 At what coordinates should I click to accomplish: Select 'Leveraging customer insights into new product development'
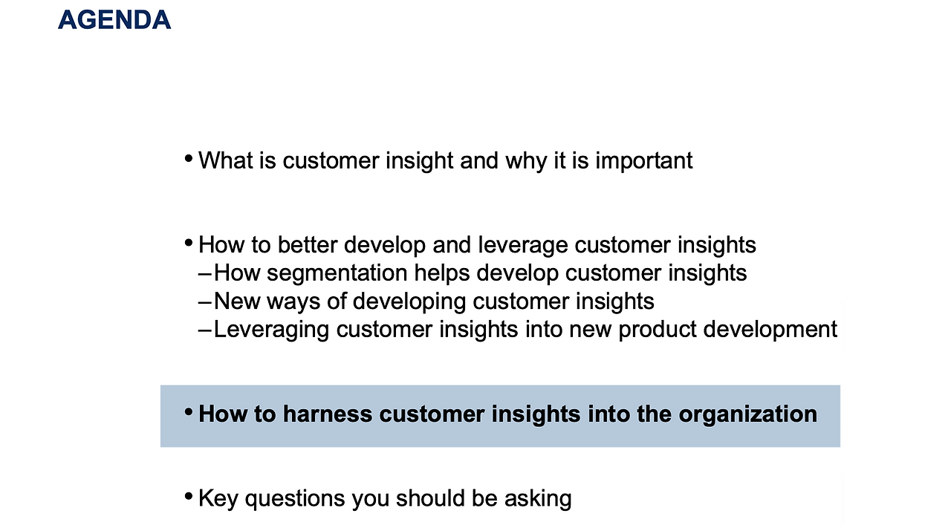525,330
